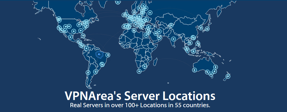Viewport: 287px width, 112px height.
Task: Click the Texas server marker
Action: tap(73, 31)
